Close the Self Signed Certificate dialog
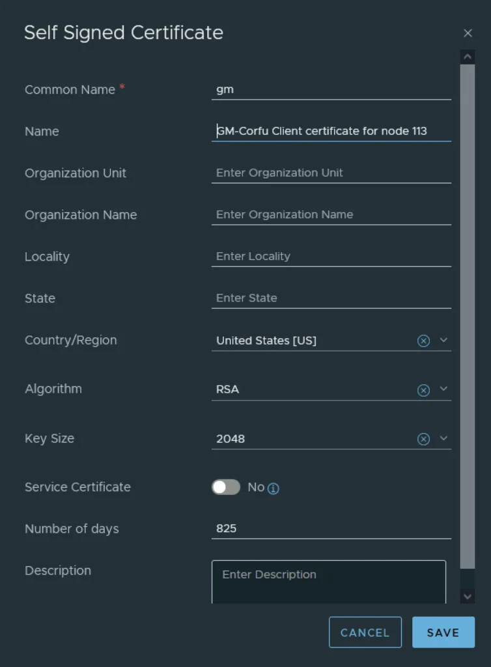491x667 pixels. [468, 33]
